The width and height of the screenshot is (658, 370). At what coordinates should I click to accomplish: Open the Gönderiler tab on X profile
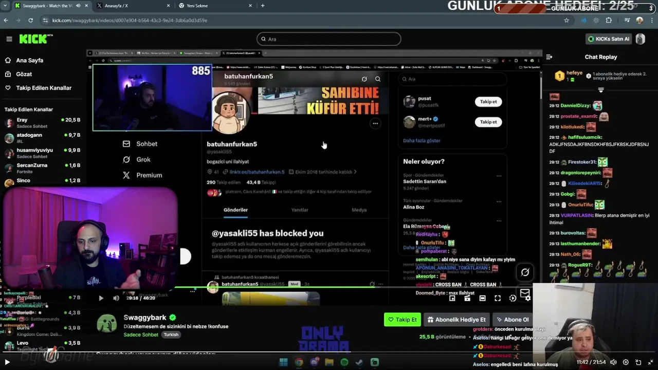[235, 210]
